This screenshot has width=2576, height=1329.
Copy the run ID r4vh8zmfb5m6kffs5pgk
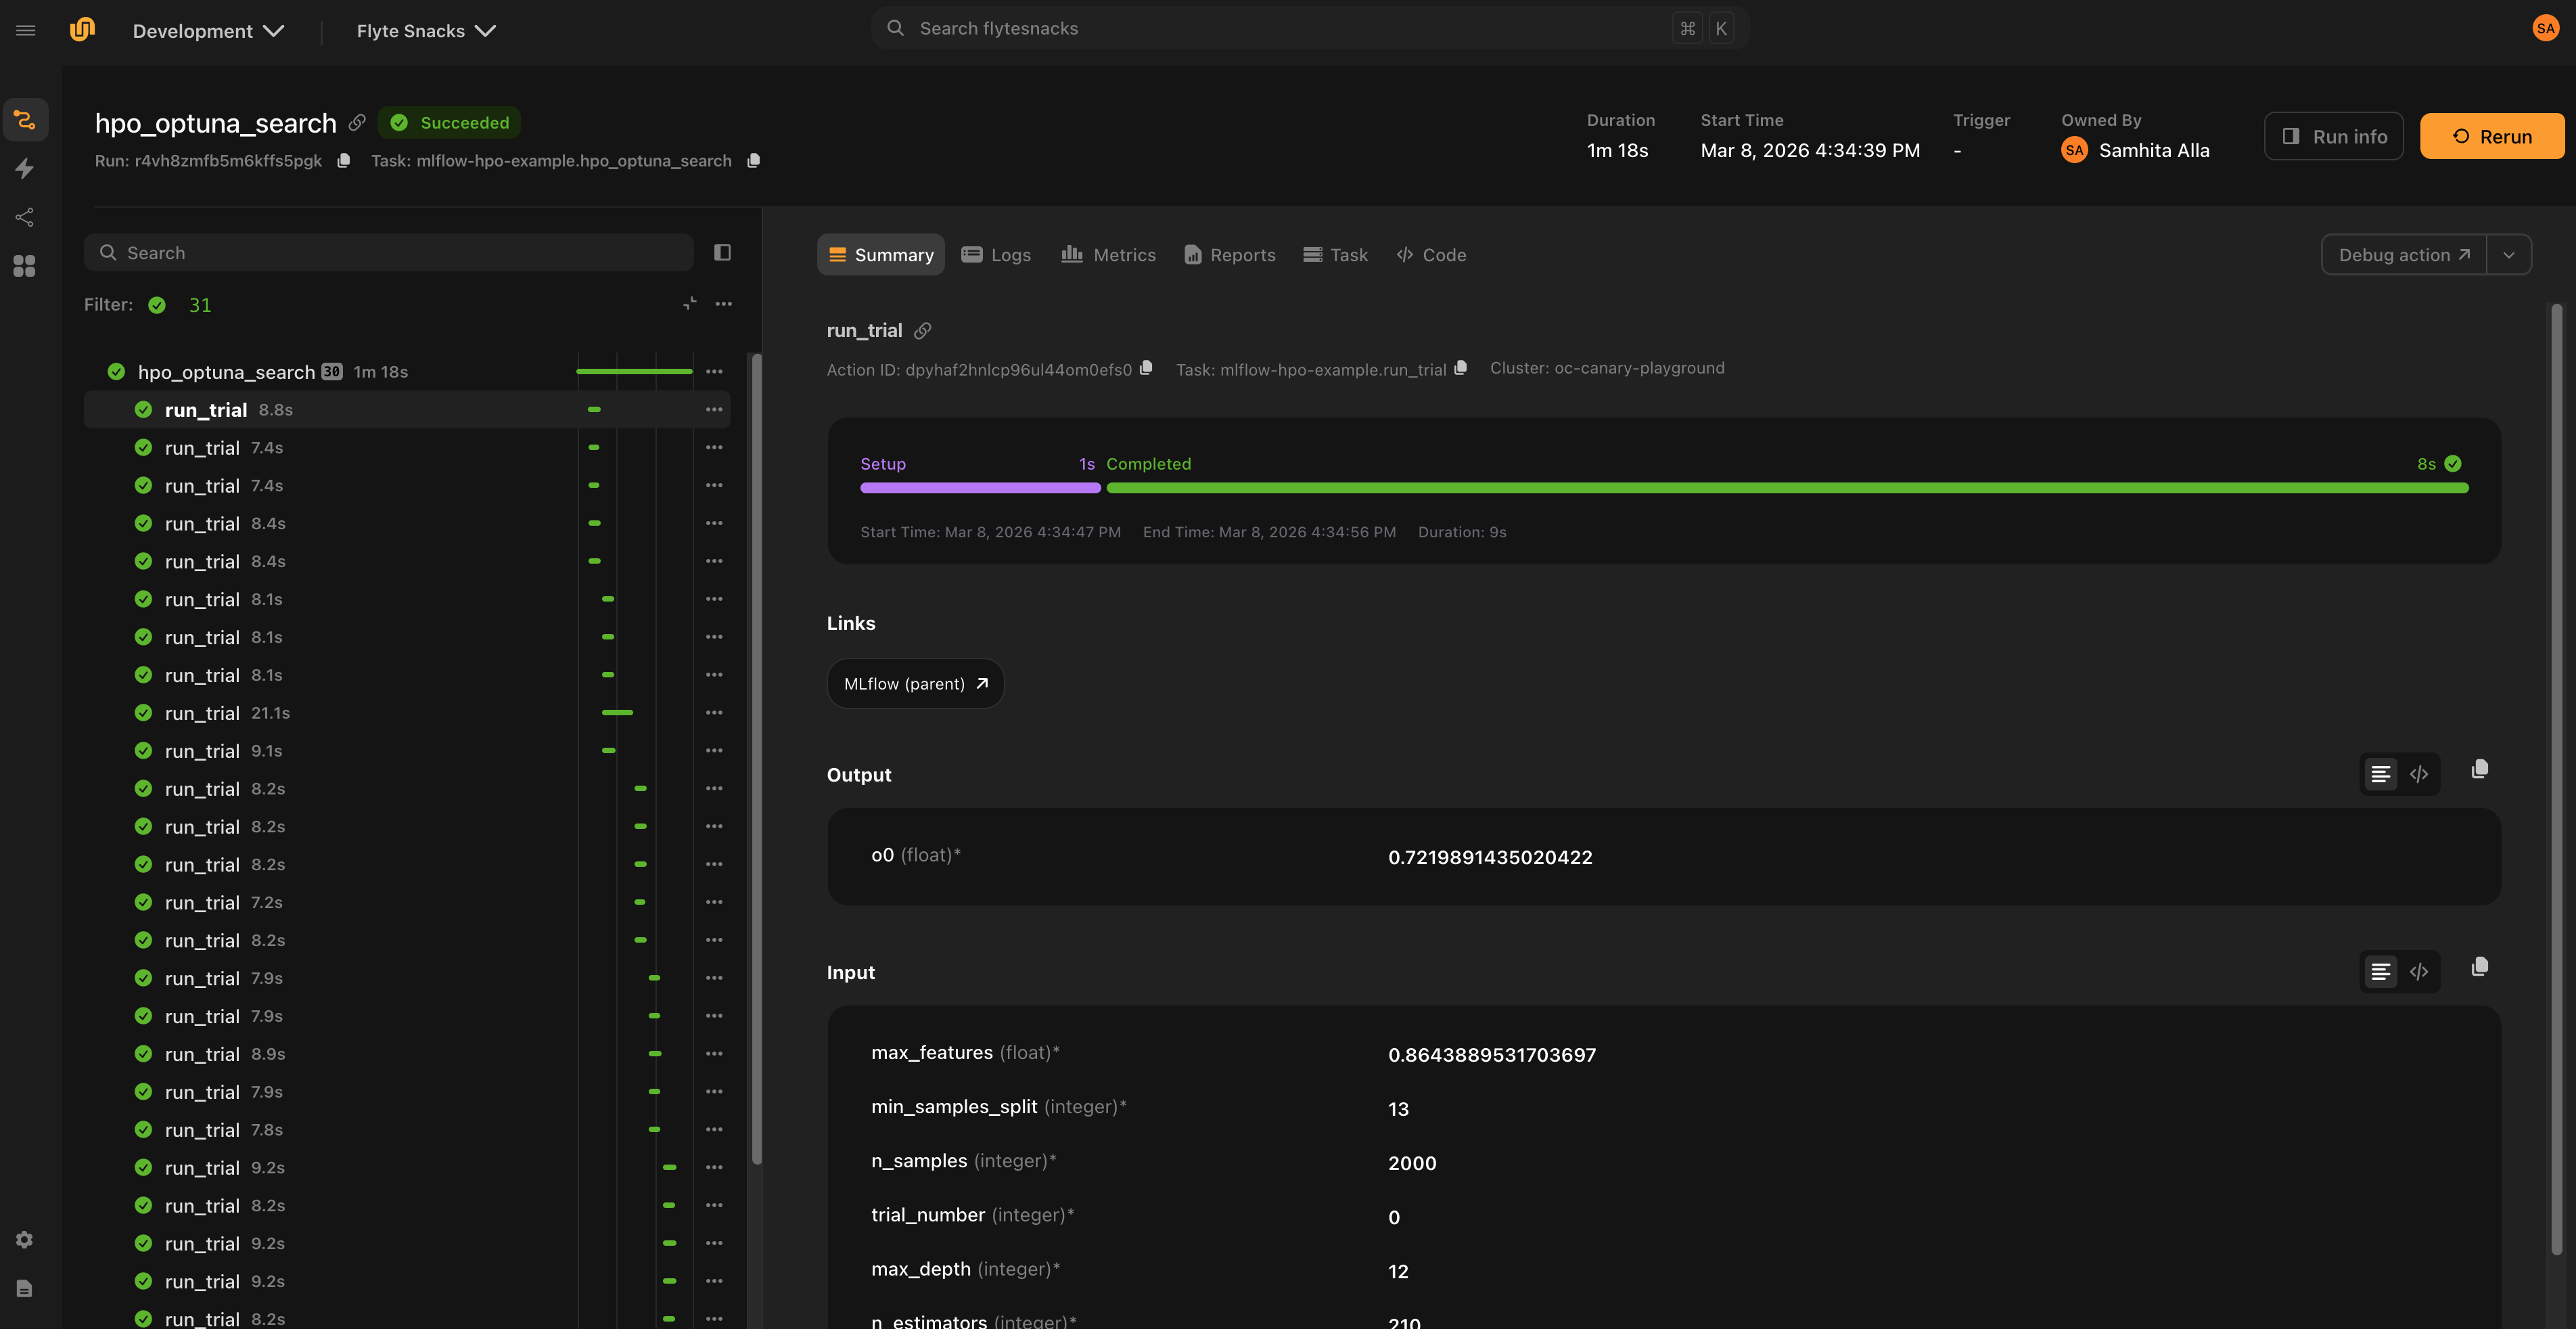[343, 161]
